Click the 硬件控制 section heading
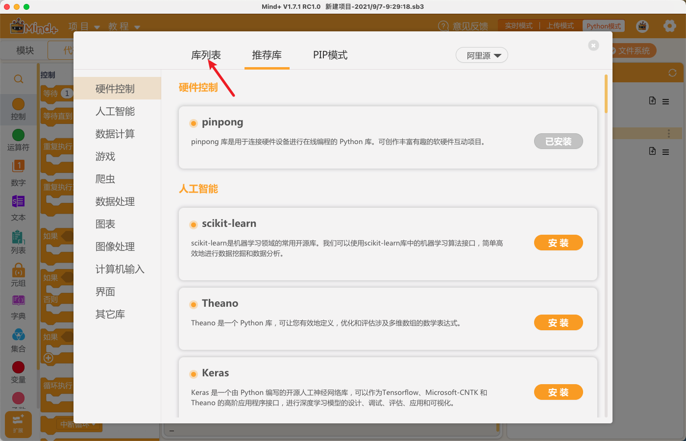 click(198, 88)
